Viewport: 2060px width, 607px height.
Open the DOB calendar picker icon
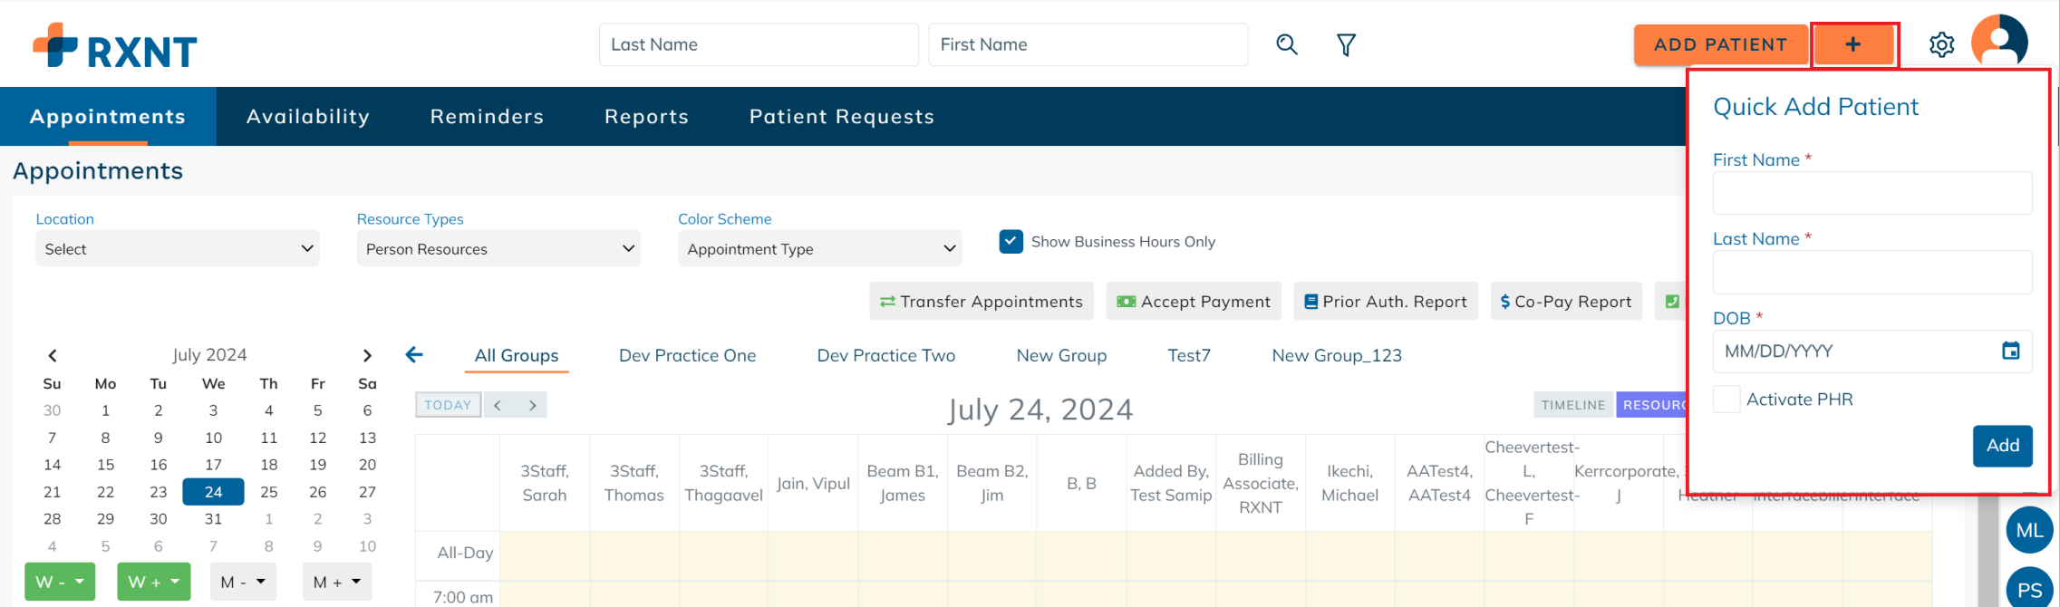2010,351
